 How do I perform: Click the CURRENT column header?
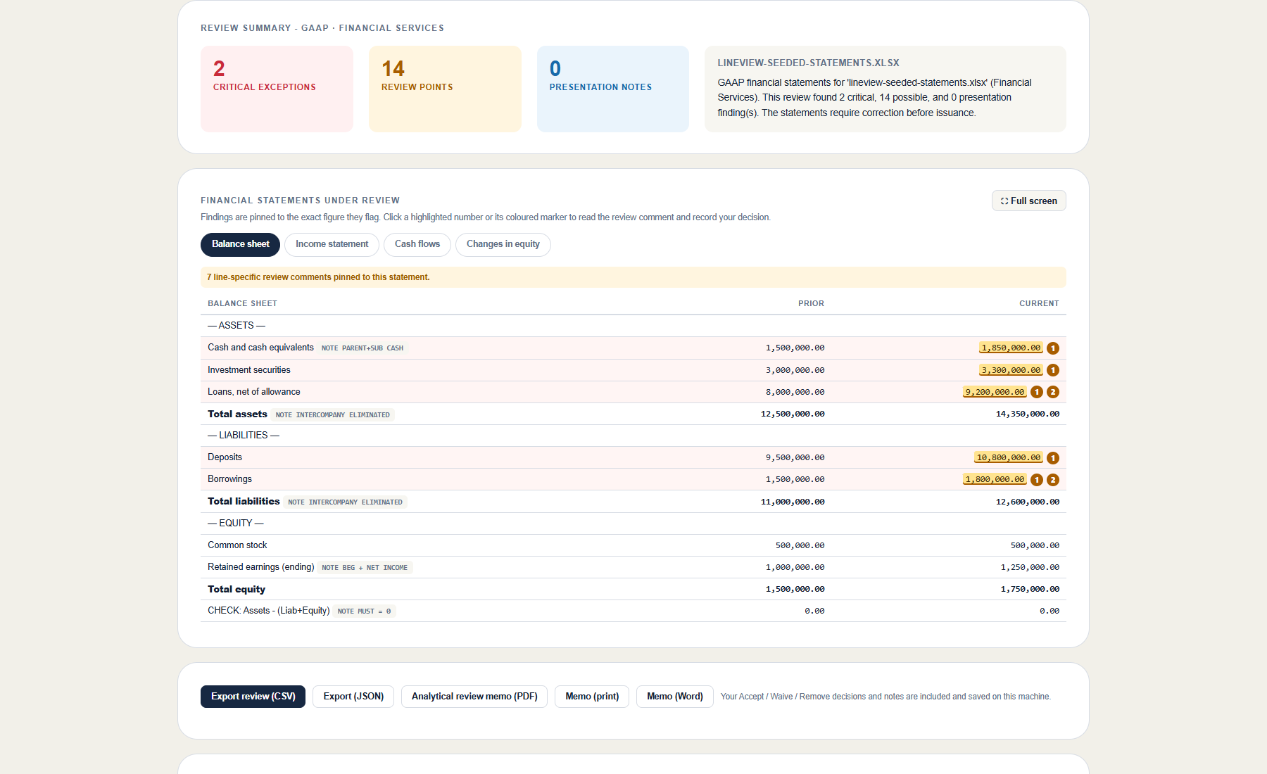click(x=1039, y=304)
